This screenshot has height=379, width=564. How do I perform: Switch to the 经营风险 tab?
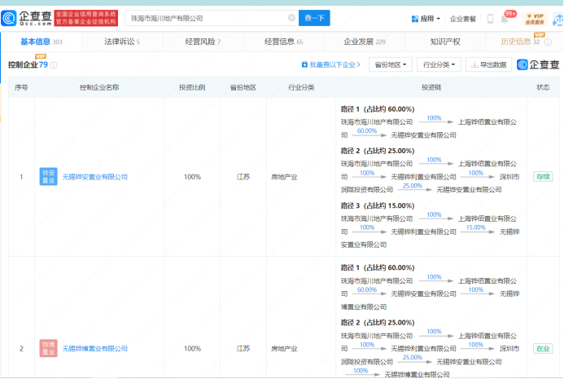202,42
